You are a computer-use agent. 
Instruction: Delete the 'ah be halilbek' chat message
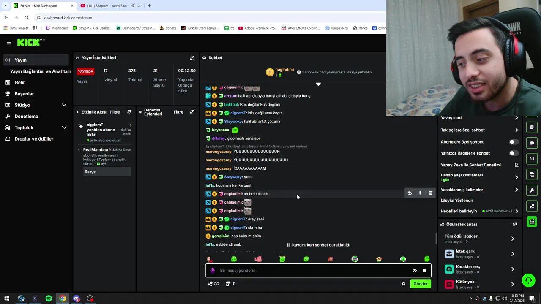[x=430, y=193]
